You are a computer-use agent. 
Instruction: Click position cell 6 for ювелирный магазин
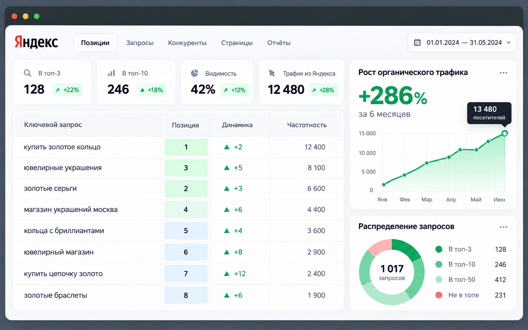[186, 252]
